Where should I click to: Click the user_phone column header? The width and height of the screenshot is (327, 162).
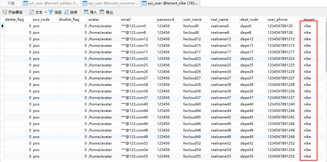pyautogui.click(x=277, y=20)
